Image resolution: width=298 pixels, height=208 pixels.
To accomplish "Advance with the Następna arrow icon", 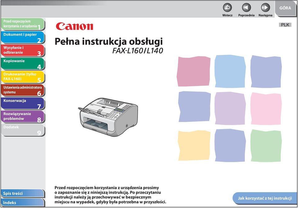I will 265,7.
